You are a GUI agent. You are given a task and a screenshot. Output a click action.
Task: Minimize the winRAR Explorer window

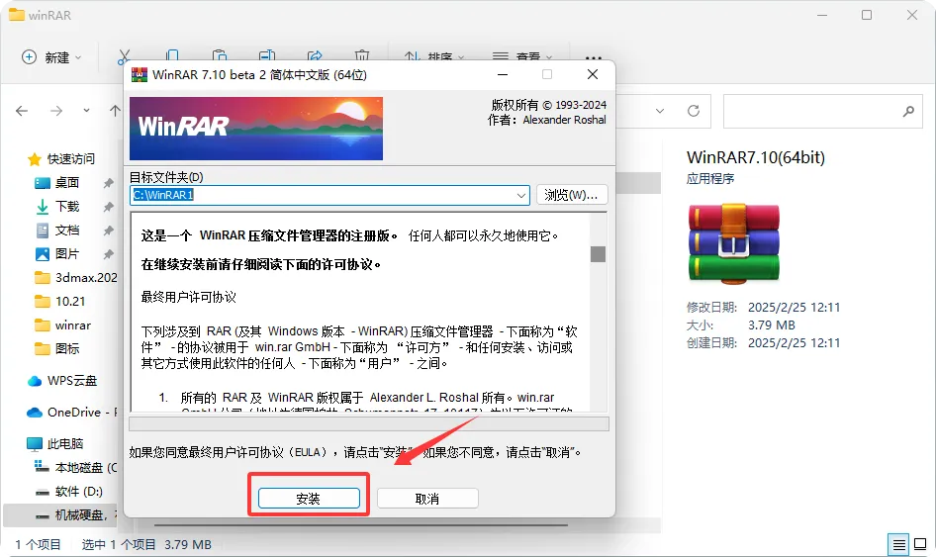pyautogui.click(x=822, y=15)
